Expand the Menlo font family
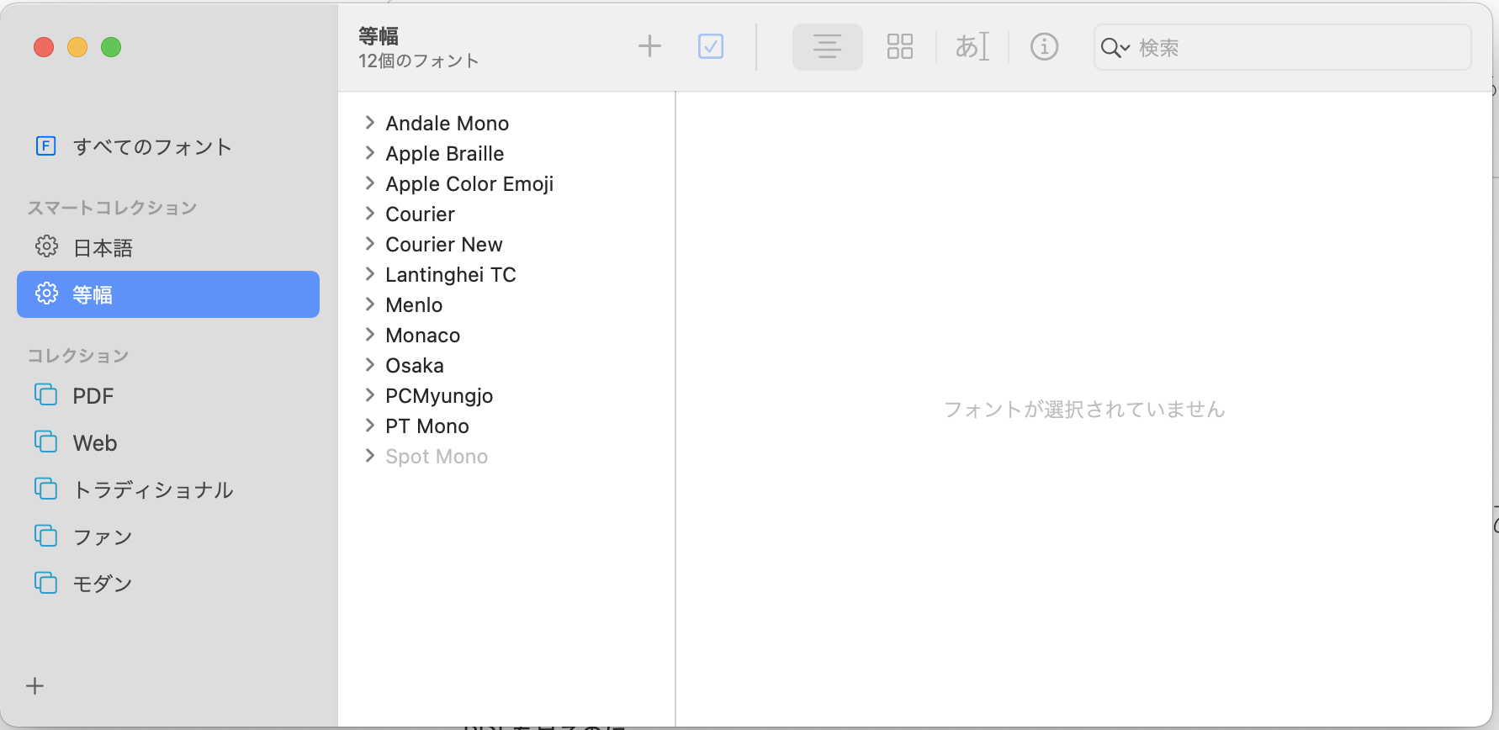Screen dimensions: 1499x730 click(x=370, y=304)
